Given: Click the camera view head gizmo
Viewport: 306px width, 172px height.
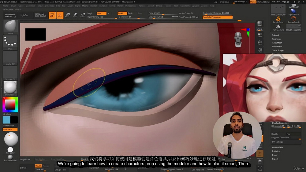Looking at the screenshot, I should 238,40.
